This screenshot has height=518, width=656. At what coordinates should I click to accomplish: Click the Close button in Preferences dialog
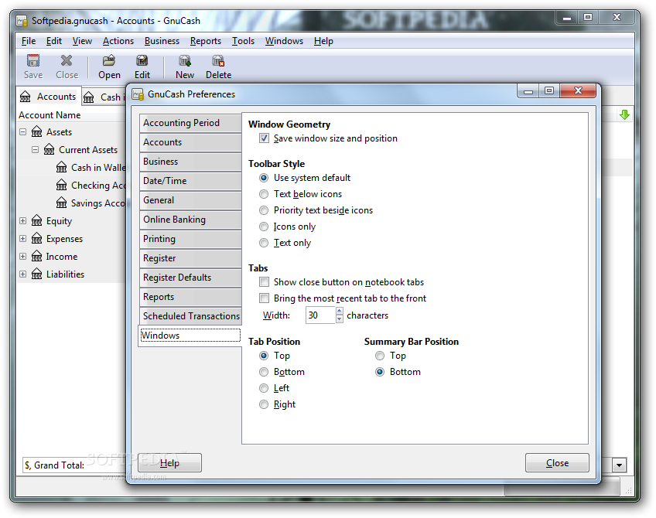557,463
